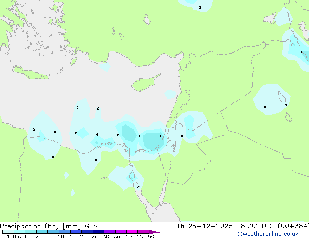
Task: Click the 'GFS' model label
Action: click(x=91, y=226)
